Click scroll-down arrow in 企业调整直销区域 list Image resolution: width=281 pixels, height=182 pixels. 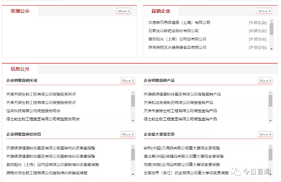click(x=133, y=121)
